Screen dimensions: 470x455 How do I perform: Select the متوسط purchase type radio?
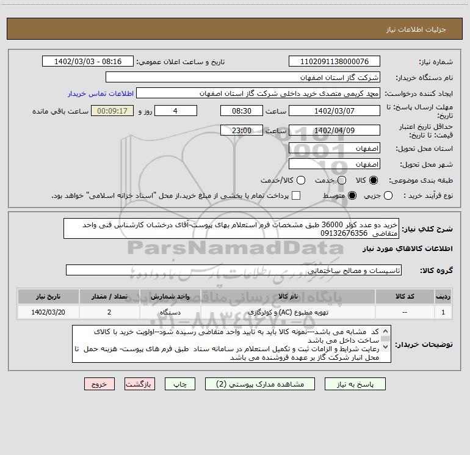point(352,195)
